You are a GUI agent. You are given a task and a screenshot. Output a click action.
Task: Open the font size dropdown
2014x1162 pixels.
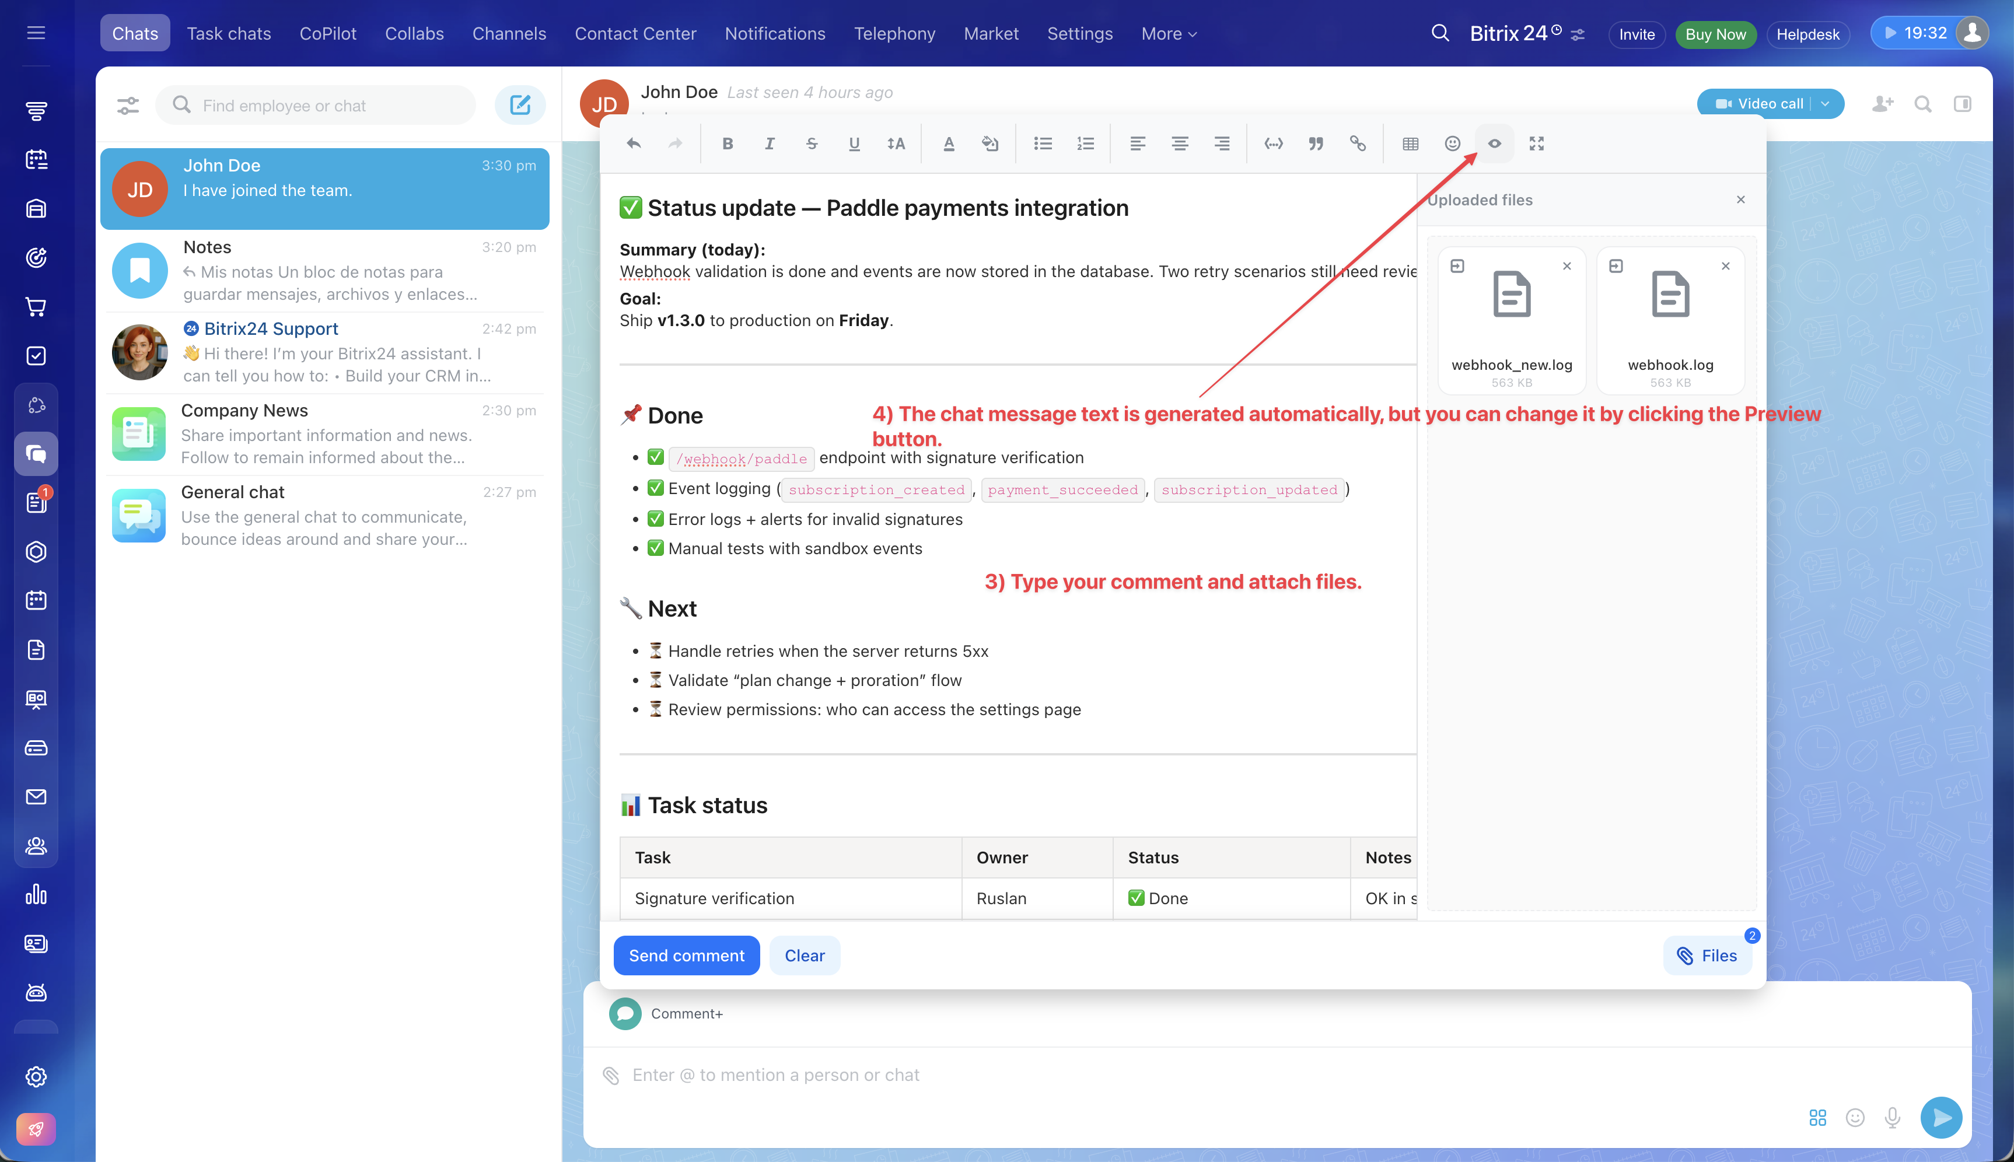pos(896,143)
